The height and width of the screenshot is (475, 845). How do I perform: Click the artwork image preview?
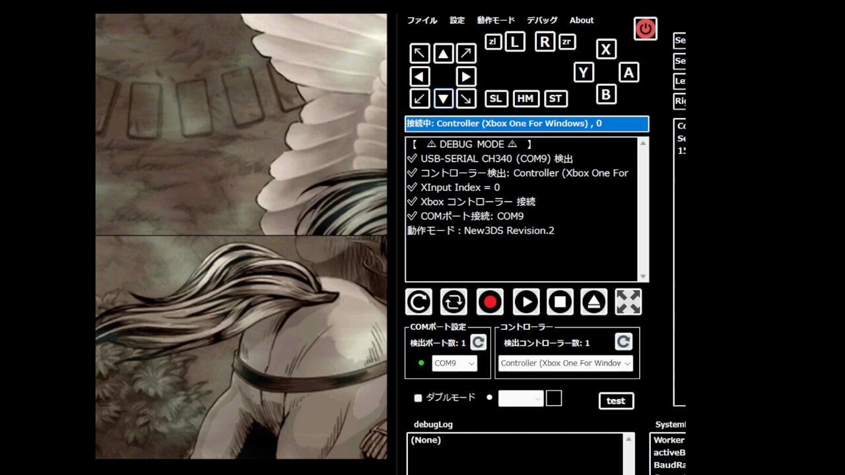pos(241,236)
